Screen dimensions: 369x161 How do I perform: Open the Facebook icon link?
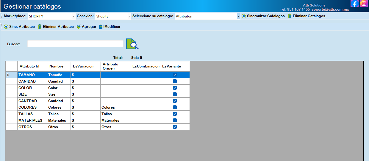point(354,4)
